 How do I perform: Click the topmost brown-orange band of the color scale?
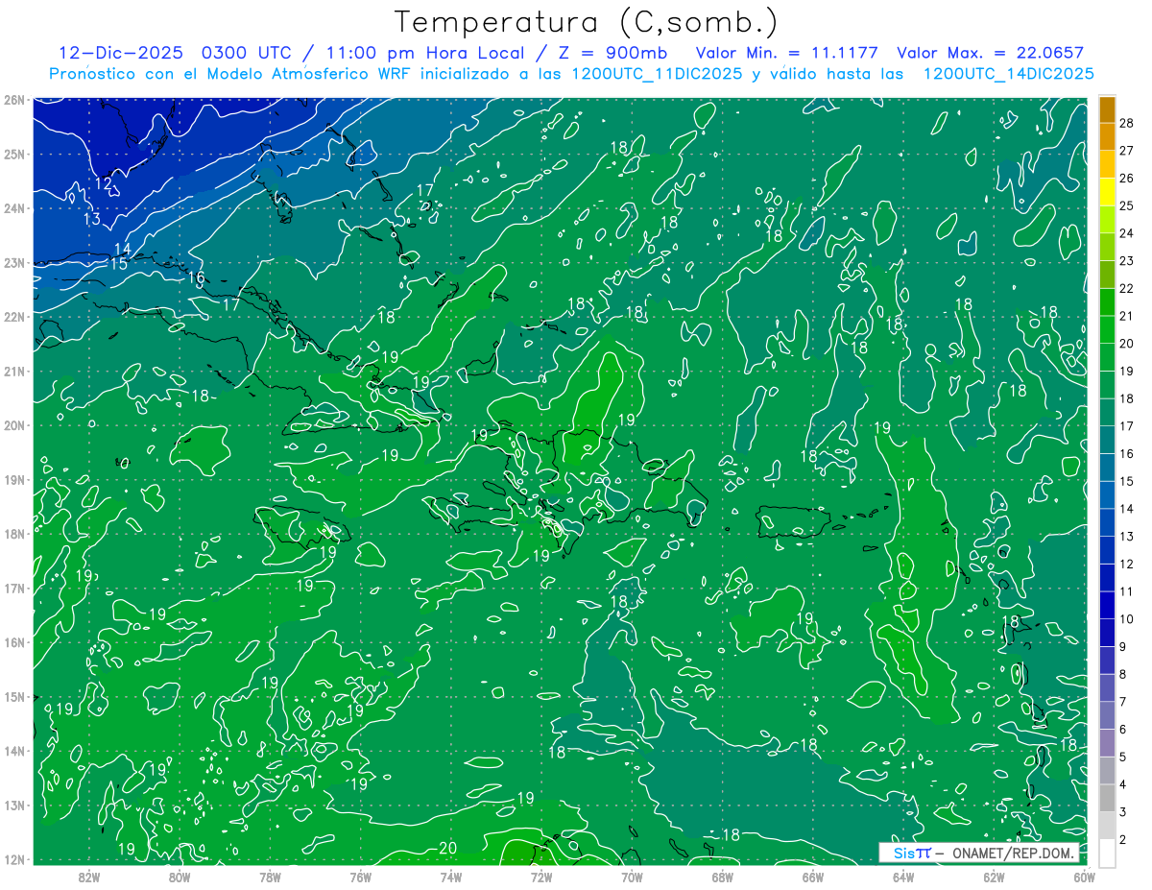tap(1107, 108)
